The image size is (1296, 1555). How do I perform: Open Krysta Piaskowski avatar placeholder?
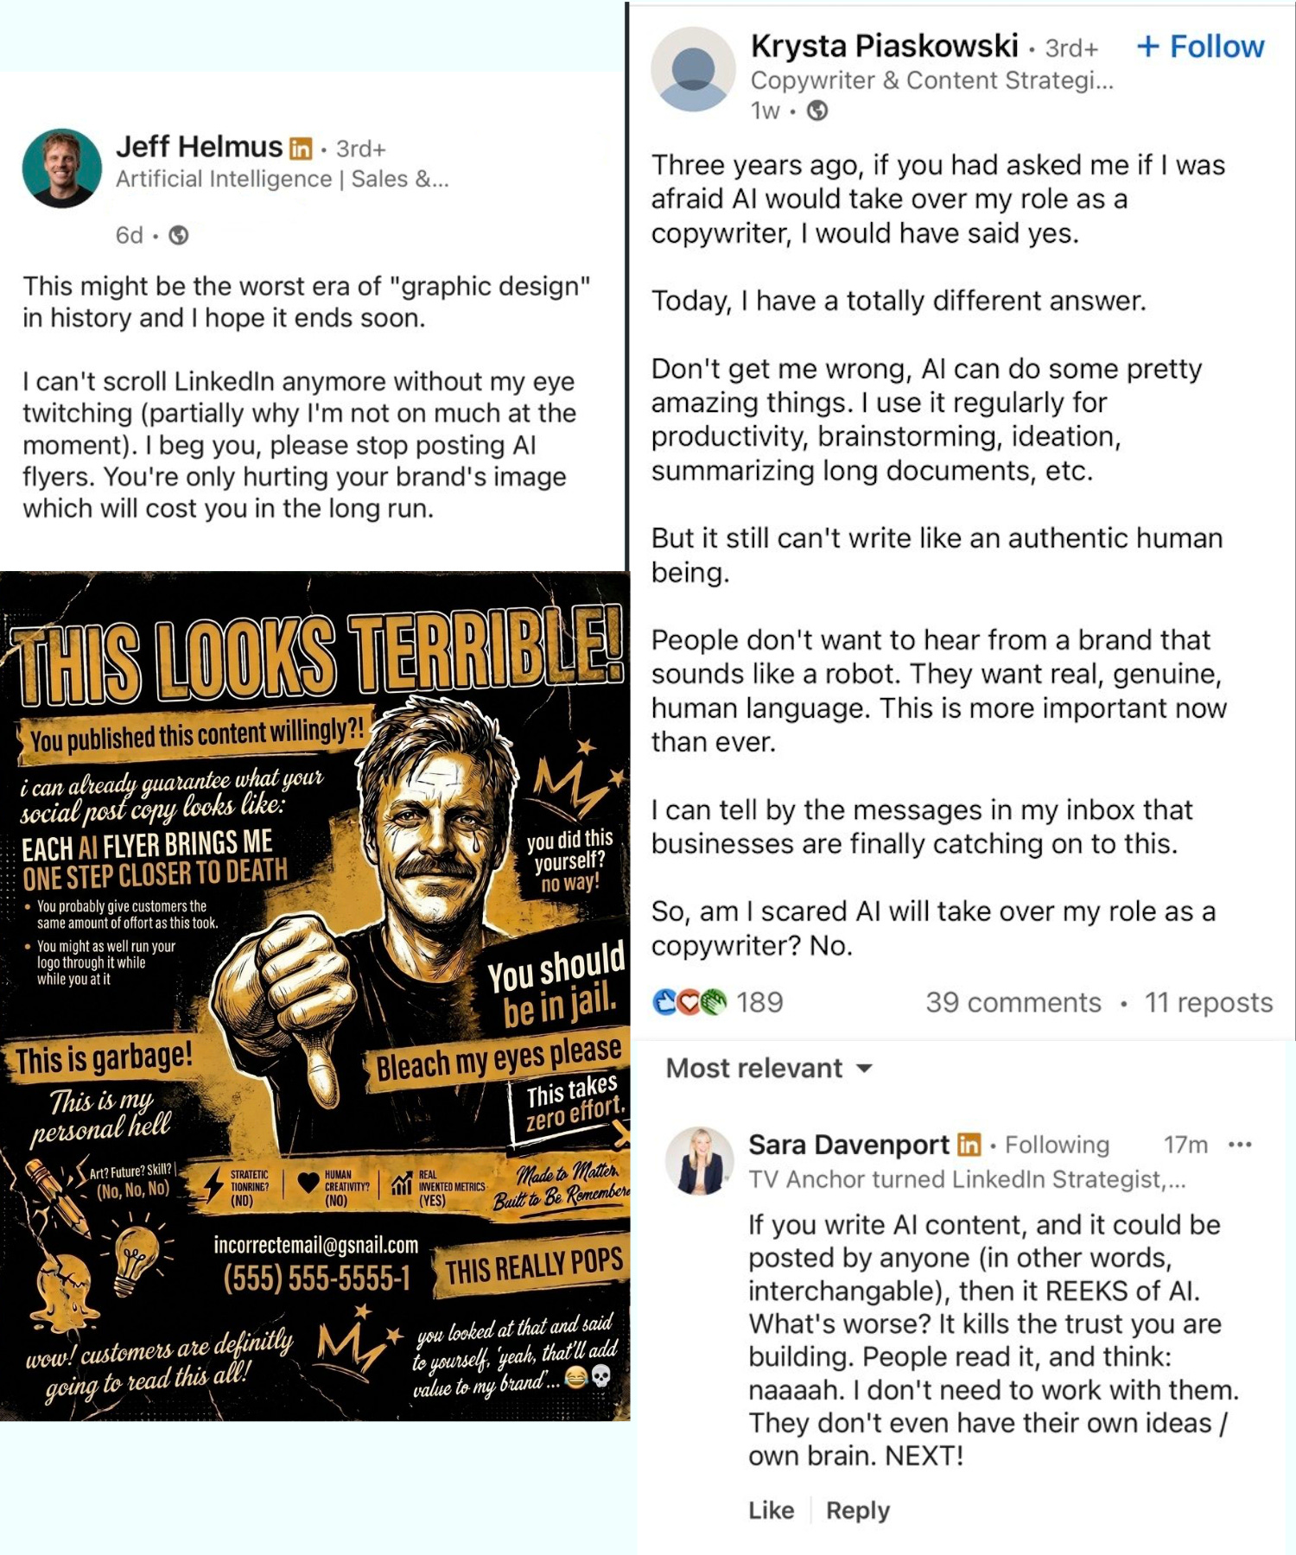click(x=693, y=69)
